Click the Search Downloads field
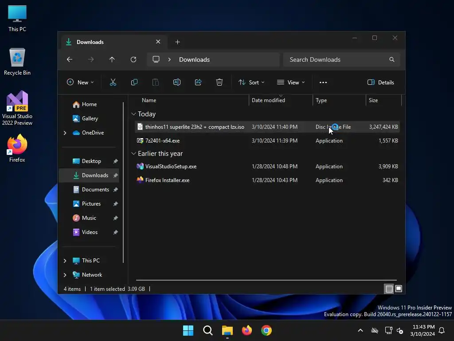Image resolution: width=454 pixels, height=341 pixels. 342,59
